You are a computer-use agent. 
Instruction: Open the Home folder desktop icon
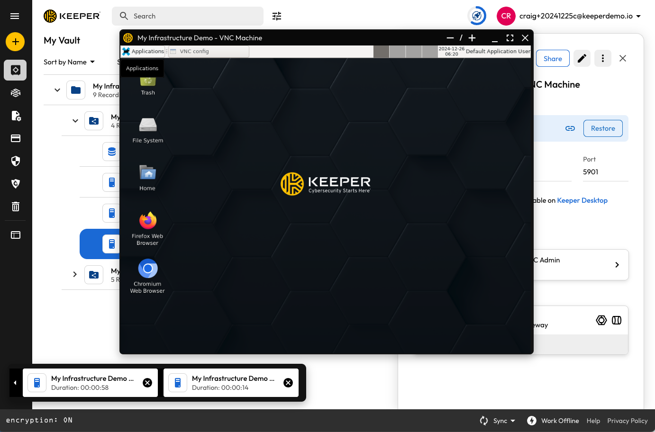[147, 173]
